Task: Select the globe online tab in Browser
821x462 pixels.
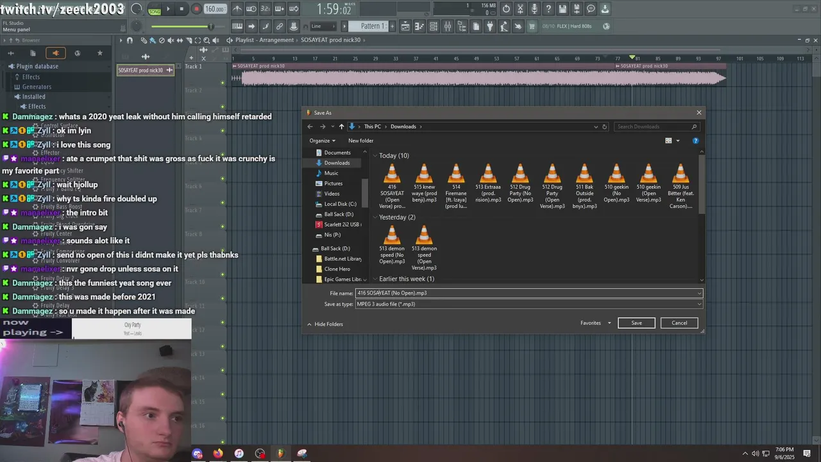Action: pos(78,53)
